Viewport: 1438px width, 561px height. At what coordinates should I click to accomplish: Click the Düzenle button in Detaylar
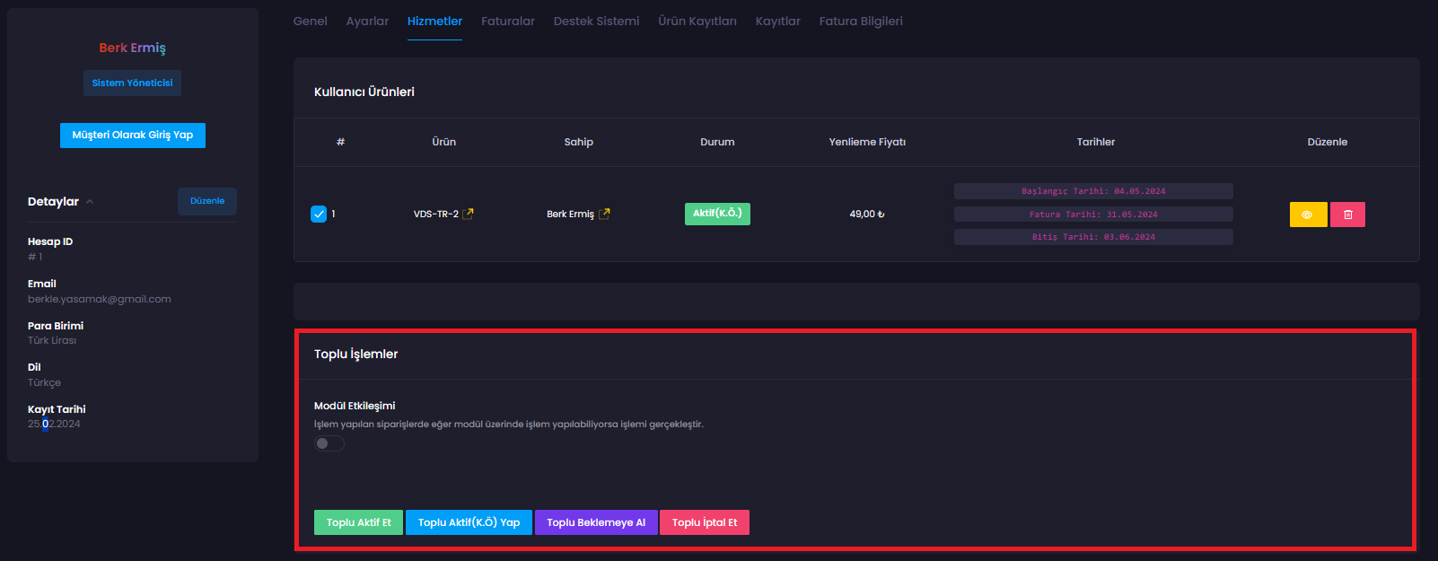tap(207, 201)
